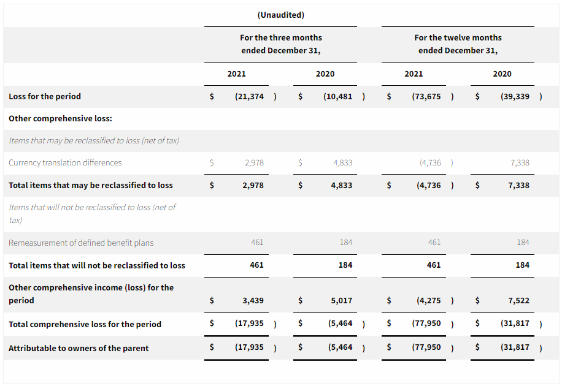Click the "Loss for the period" row label

45,96
